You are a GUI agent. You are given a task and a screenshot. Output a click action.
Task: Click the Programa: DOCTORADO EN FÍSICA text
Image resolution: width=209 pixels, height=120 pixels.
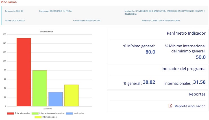click(55, 11)
